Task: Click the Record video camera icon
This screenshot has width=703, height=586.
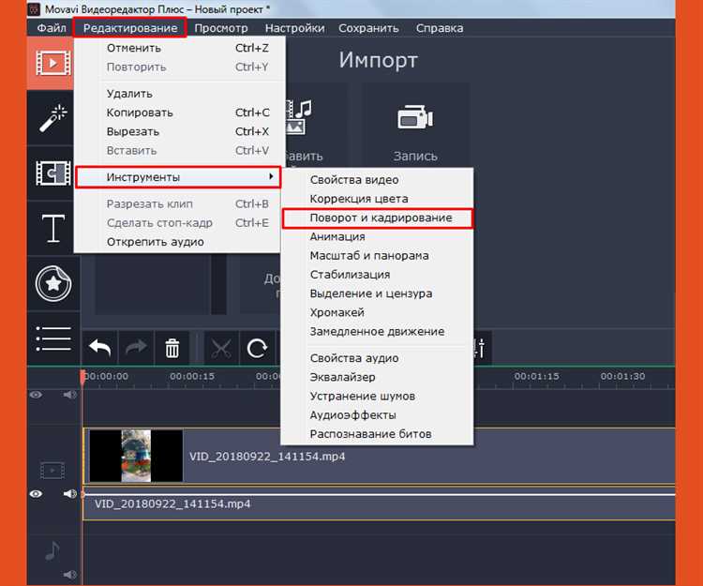Action: click(415, 117)
